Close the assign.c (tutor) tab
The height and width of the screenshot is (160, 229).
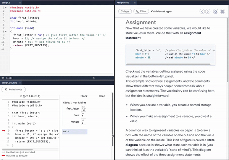tap(20, 83)
